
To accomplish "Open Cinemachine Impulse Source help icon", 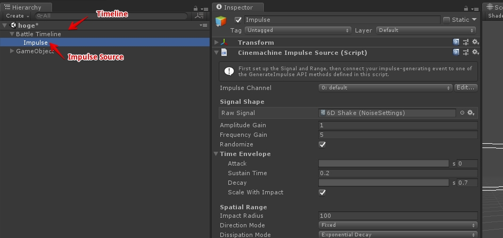I will [x=456, y=52].
